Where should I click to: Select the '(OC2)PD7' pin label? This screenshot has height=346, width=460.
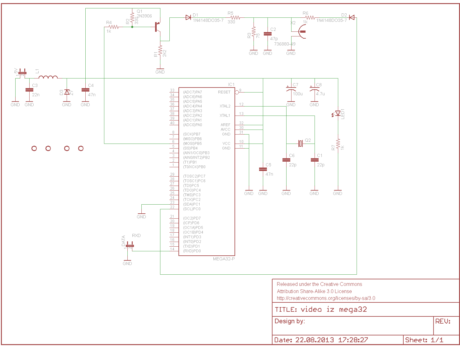[x=192, y=218]
